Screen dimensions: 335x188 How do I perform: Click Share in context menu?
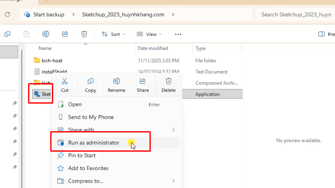coord(143,85)
